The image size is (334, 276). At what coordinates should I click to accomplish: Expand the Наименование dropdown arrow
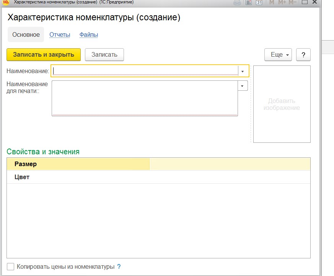[243, 71]
